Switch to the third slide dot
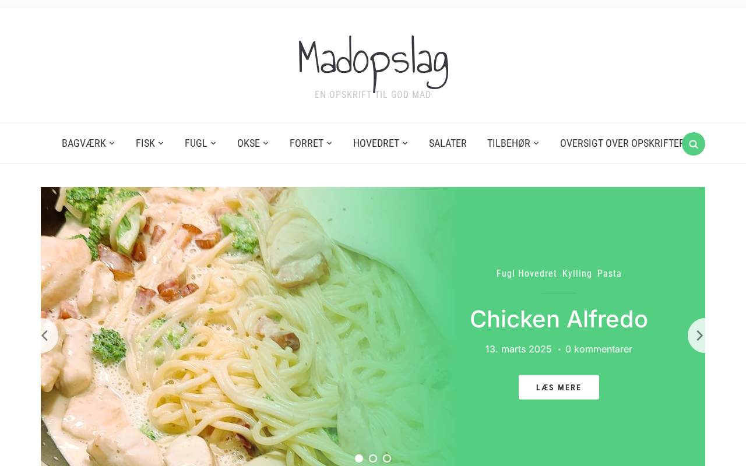The width and height of the screenshot is (746, 466). pos(387,458)
